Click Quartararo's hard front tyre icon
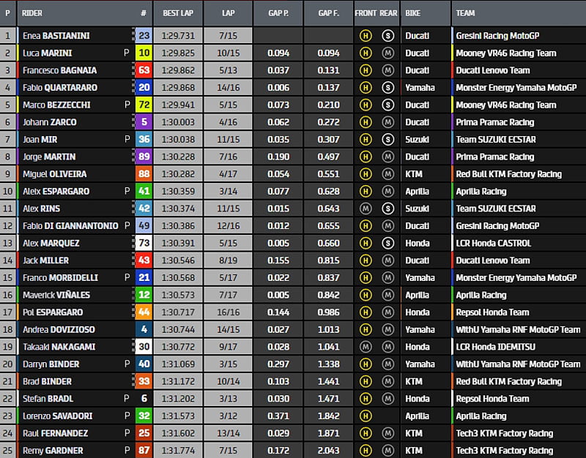Image resolution: width=586 pixels, height=458 pixels. (365, 87)
